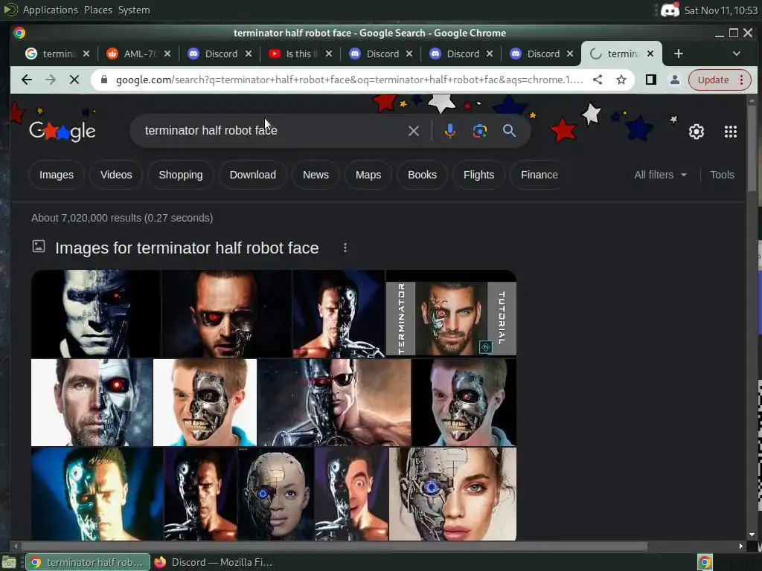Search by image with Google Lens icon
762x571 pixels.
coord(480,131)
